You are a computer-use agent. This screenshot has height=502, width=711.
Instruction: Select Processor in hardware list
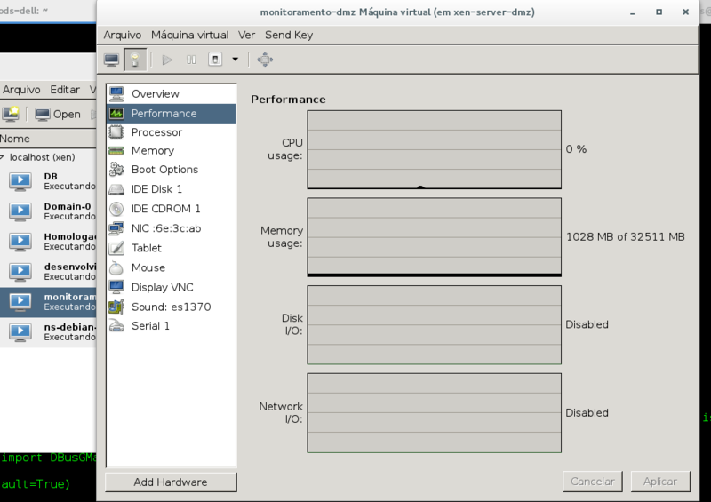171,132
